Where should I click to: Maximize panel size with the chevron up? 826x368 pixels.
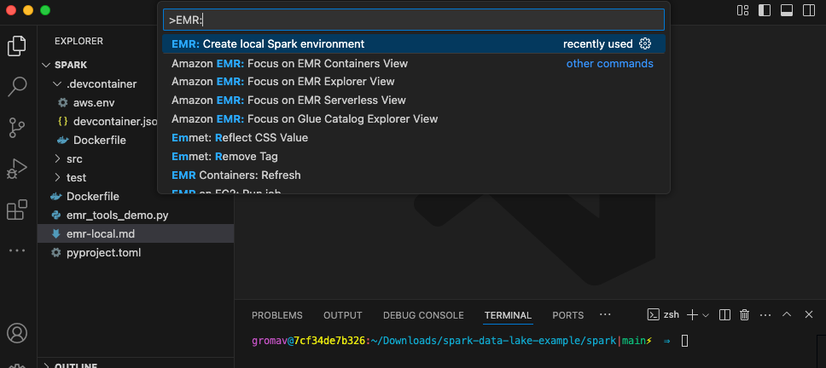click(x=786, y=315)
